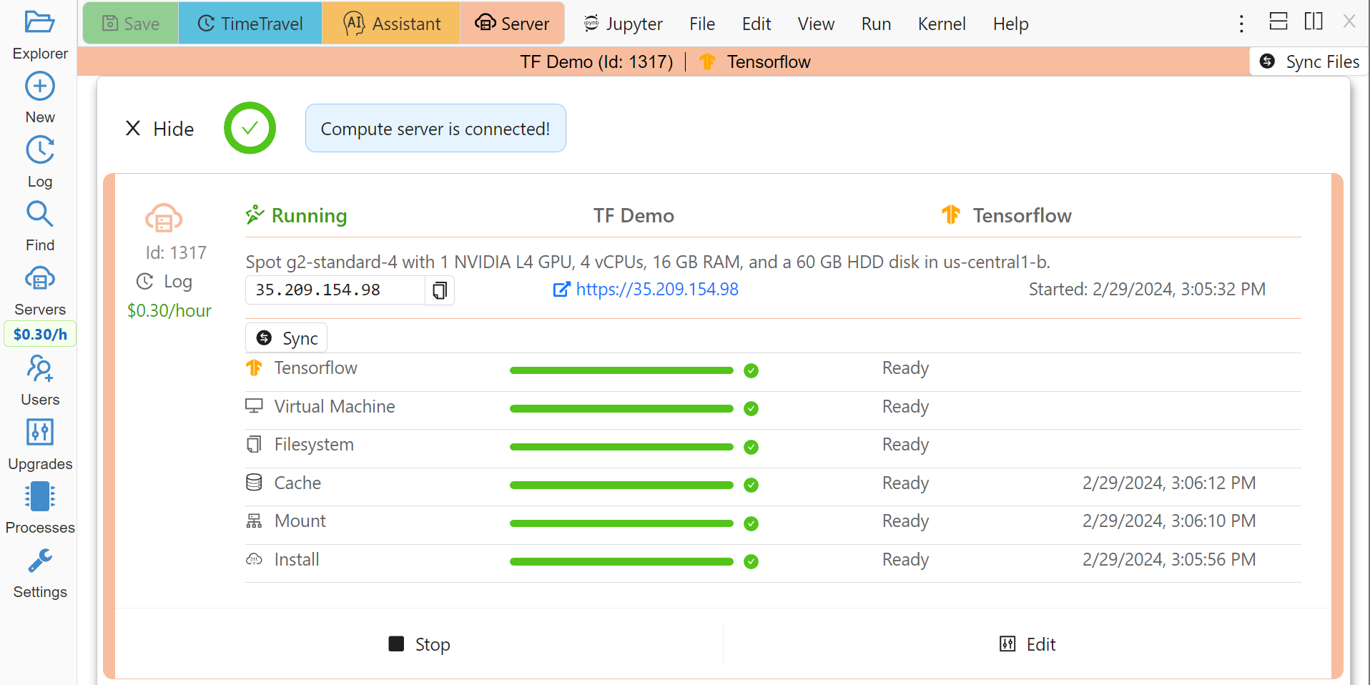Open the Servers panel icon
The width and height of the screenshot is (1370, 685).
click(x=39, y=279)
